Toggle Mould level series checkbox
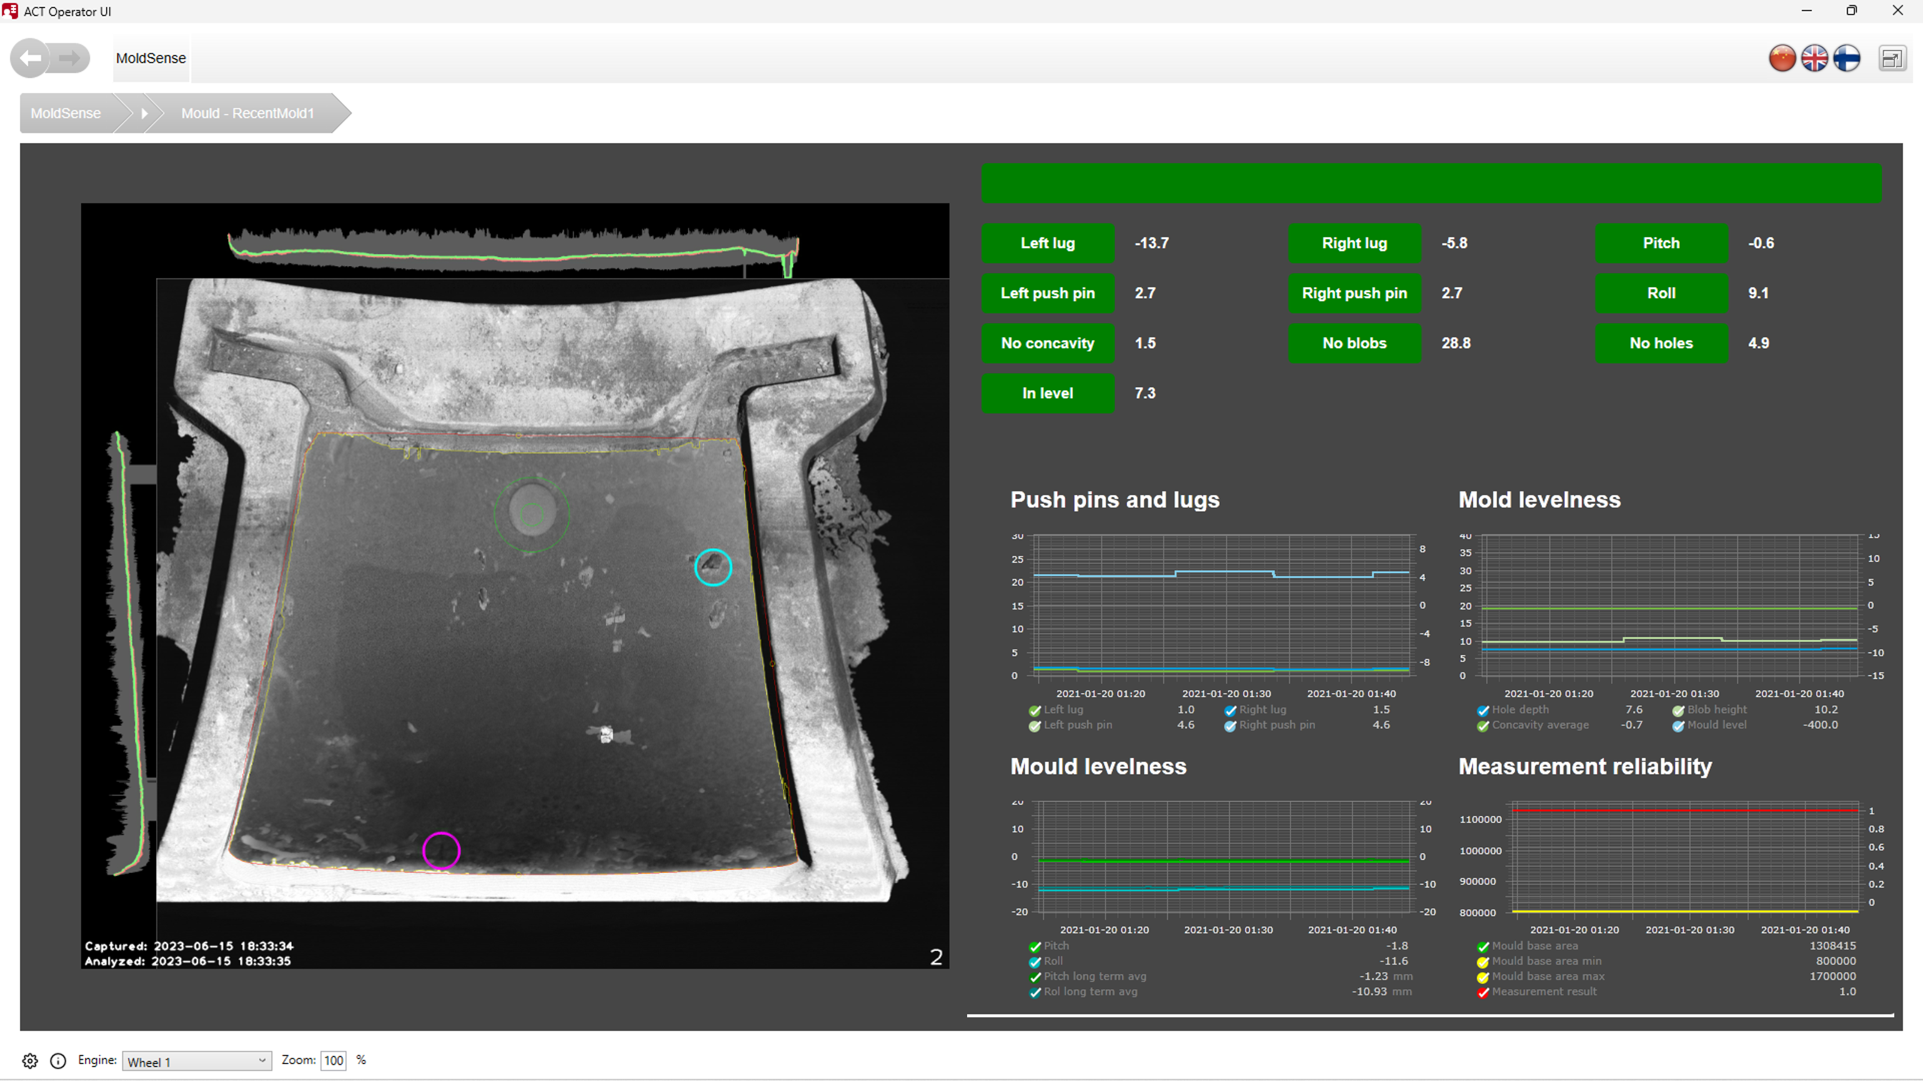This screenshot has height=1081, width=1923. (x=1678, y=726)
